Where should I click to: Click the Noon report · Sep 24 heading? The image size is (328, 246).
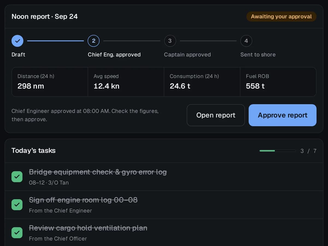(45, 16)
